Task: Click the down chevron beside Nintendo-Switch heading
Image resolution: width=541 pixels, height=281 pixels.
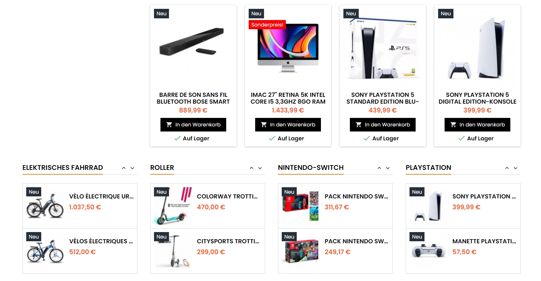Action: [388, 168]
